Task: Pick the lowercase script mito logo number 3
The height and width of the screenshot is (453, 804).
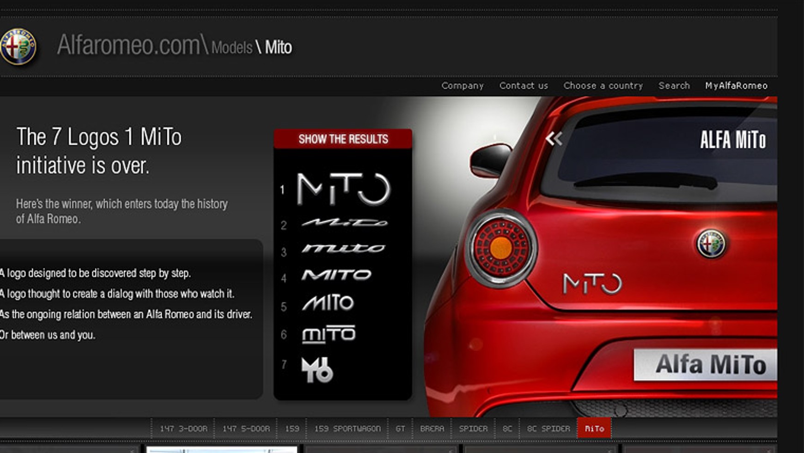Action: pyautogui.click(x=343, y=249)
